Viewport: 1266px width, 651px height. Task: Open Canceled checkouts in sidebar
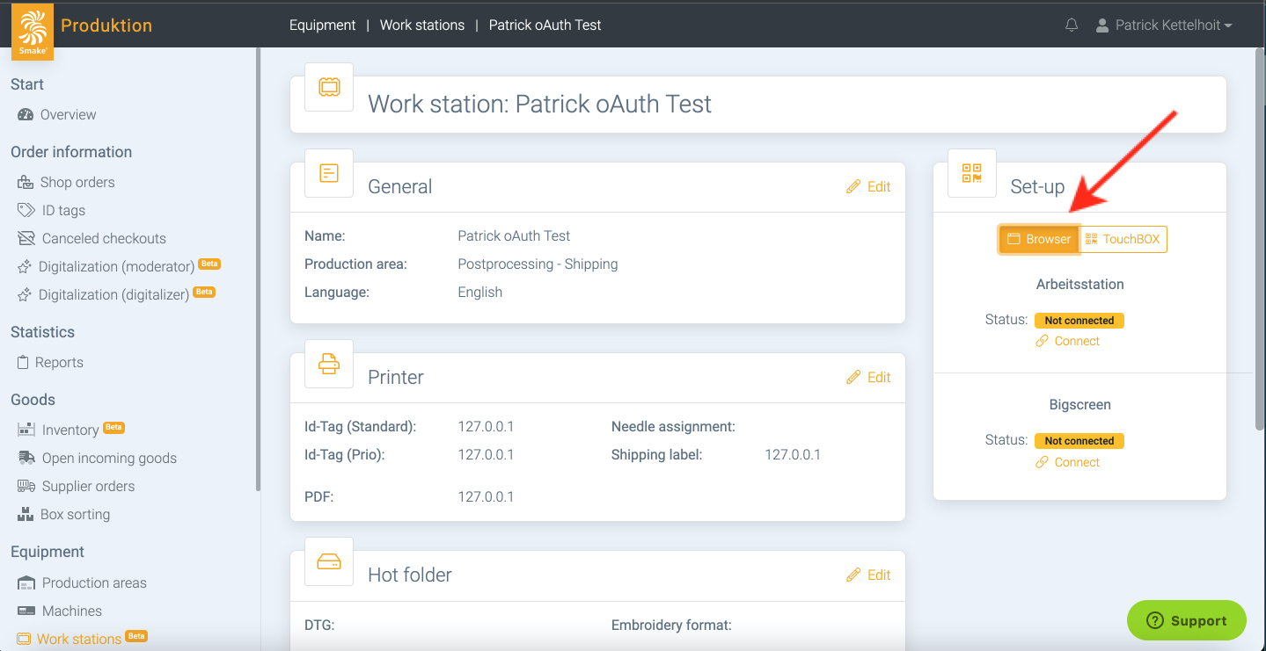click(x=104, y=239)
